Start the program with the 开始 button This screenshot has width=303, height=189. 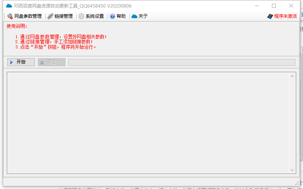21,62
